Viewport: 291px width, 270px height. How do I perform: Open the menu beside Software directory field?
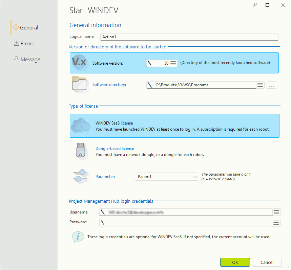pos(260,85)
